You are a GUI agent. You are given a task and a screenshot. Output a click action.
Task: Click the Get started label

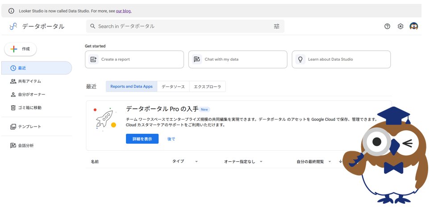pos(95,46)
